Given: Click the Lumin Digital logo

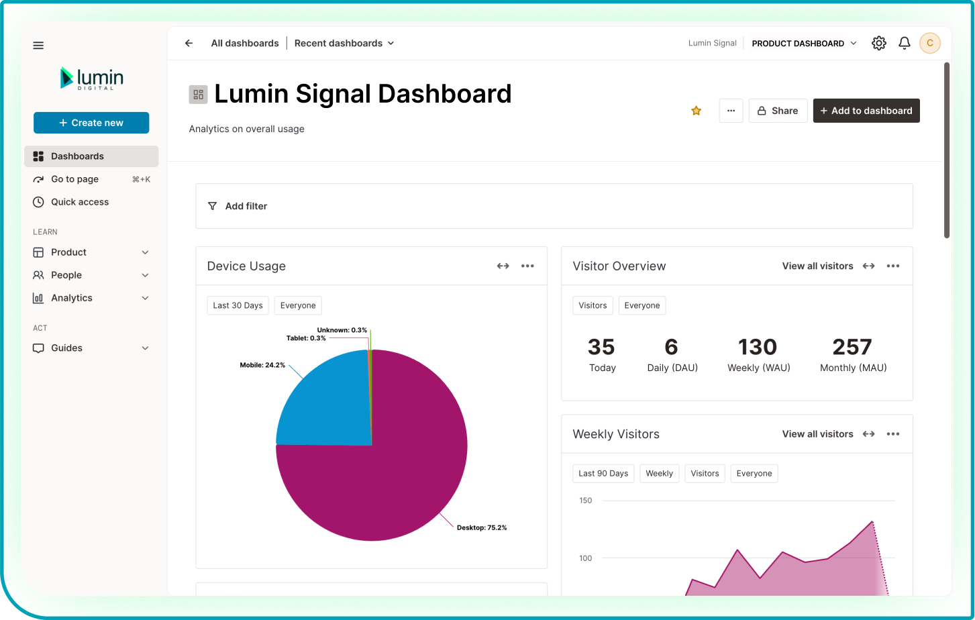Looking at the screenshot, I should tap(91, 79).
